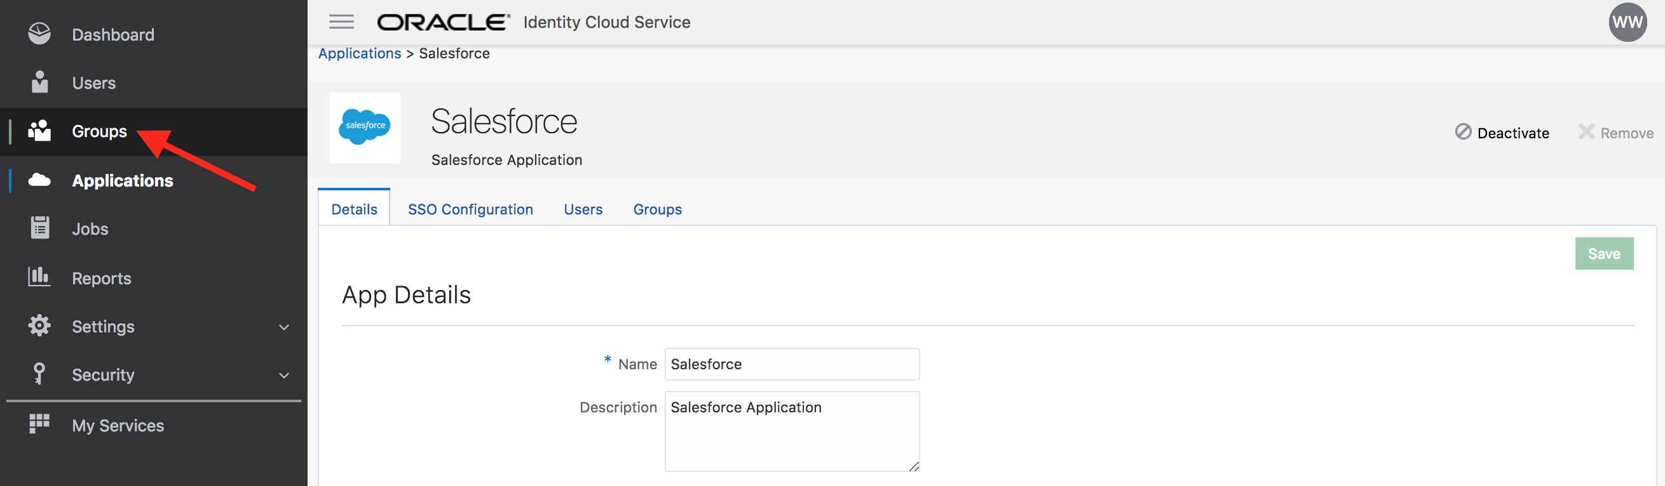Click the Oracle logo
This screenshot has width=1665, height=486.
click(x=444, y=22)
